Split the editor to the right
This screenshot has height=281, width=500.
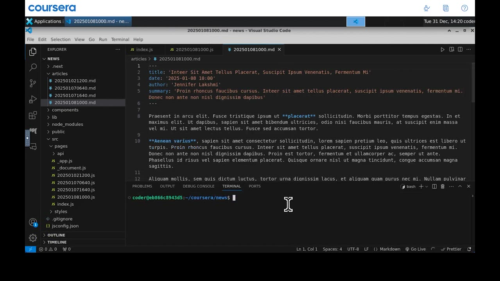pos(460,50)
